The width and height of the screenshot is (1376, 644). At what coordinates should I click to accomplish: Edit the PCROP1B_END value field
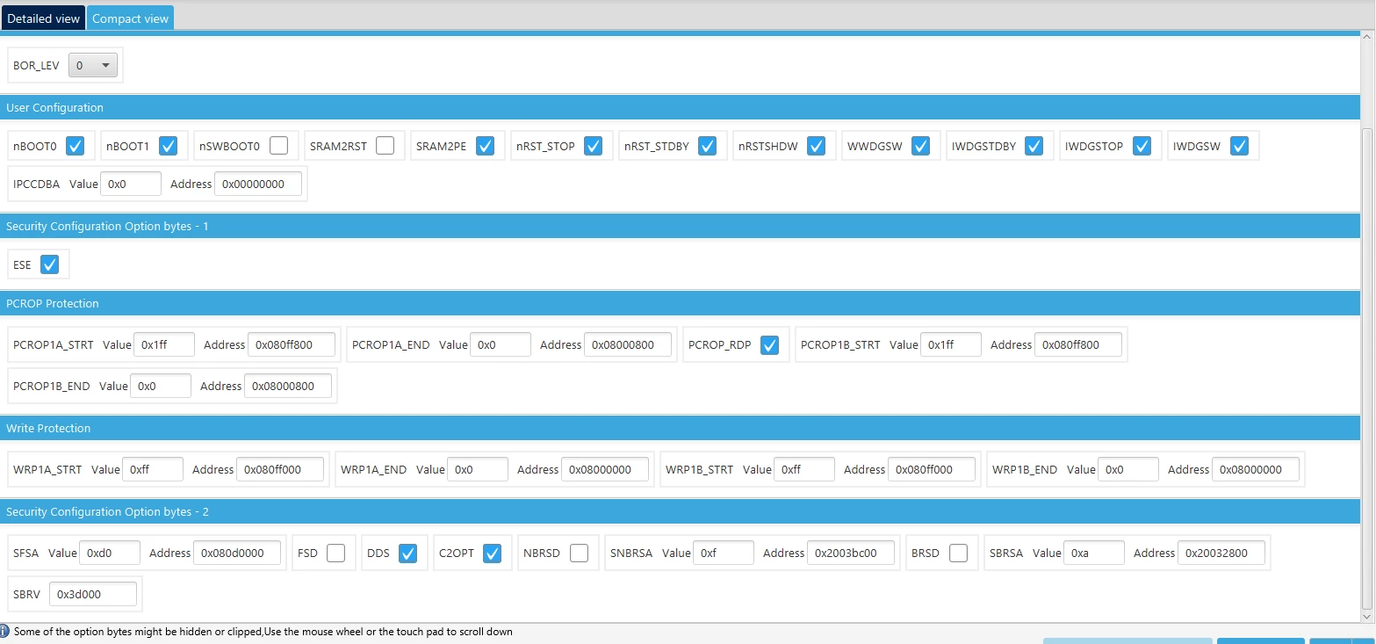pos(161,386)
